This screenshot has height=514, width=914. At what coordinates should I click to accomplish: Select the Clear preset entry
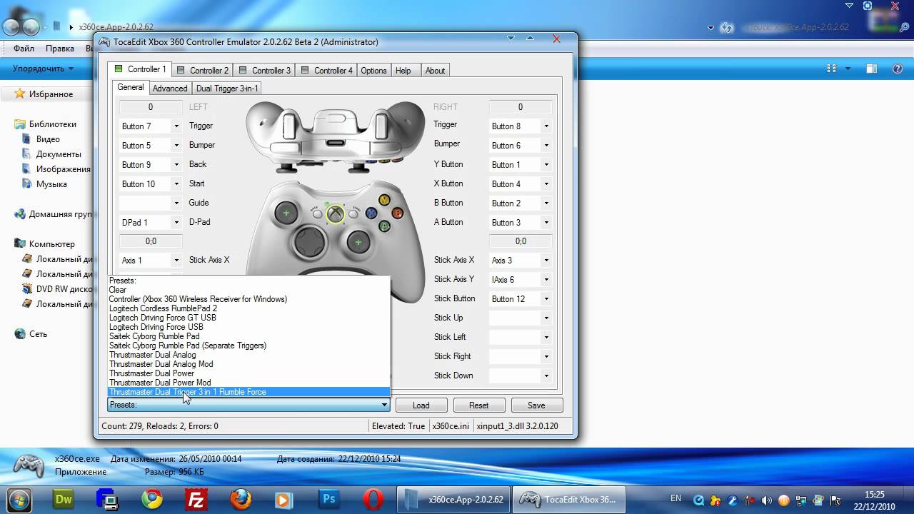click(248, 290)
